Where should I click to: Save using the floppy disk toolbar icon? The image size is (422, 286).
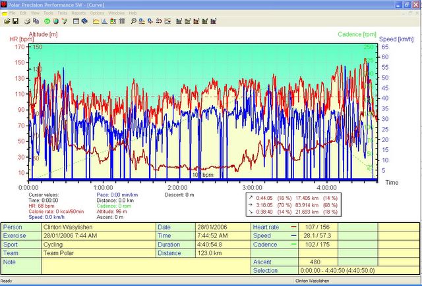click(16, 21)
